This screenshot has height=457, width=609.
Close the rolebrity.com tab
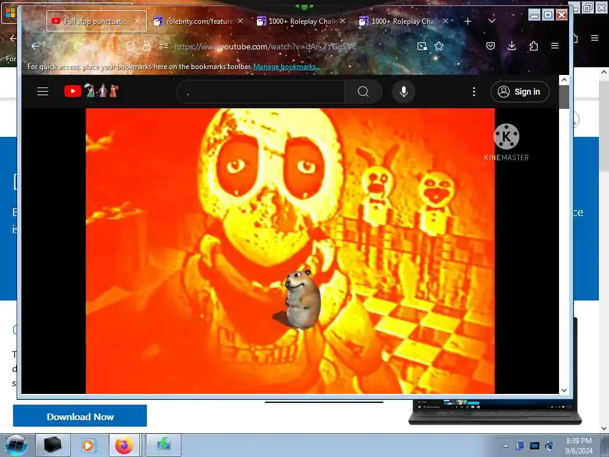click(240, 21)
